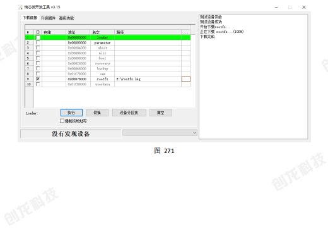328x234 pixels.
Task: Select the parameter name cell
Action: 102,42
